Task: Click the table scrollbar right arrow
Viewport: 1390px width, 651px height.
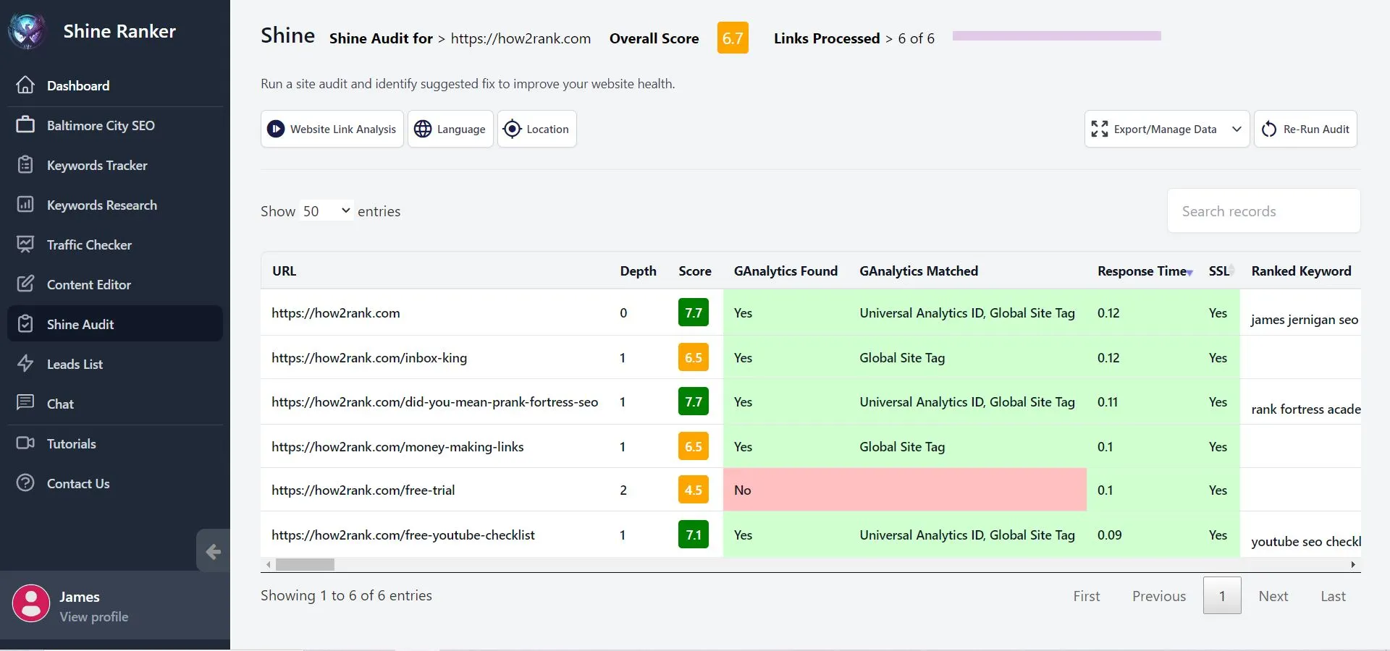Action: tap(1353, 564)
